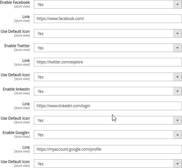182x168 pixels.
Task: Expand Use Default Icon dropdown under Google+ link
Action: 108,164
